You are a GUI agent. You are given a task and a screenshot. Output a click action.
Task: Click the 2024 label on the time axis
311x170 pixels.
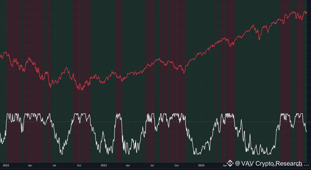tap(201, 165)
